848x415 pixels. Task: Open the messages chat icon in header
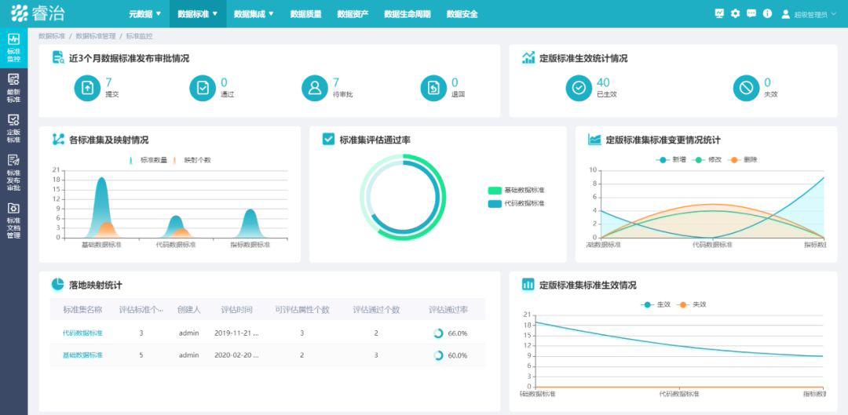click(751, 14)
